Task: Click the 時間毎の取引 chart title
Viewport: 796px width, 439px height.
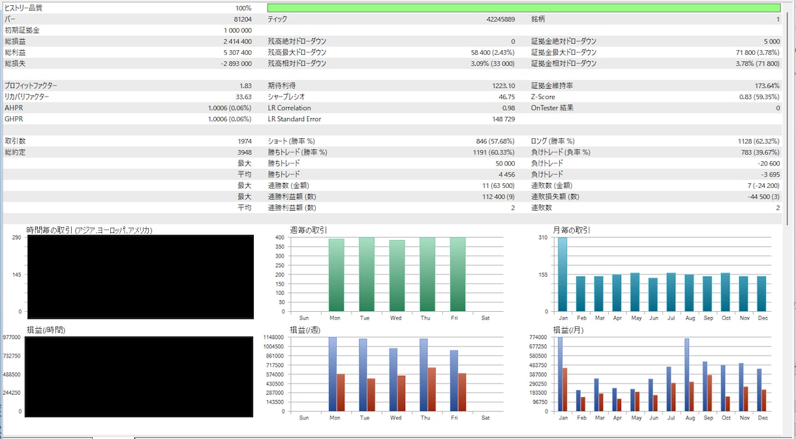Action: [89, 230]
